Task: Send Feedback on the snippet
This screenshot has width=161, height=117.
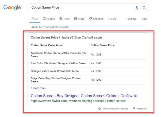Action: [142, 109]
